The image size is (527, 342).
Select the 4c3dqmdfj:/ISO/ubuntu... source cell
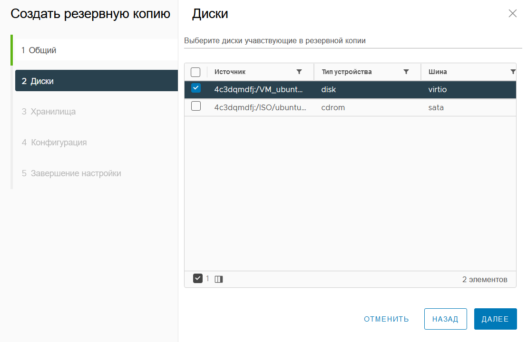pyautogui.click(x=260, y=108)
